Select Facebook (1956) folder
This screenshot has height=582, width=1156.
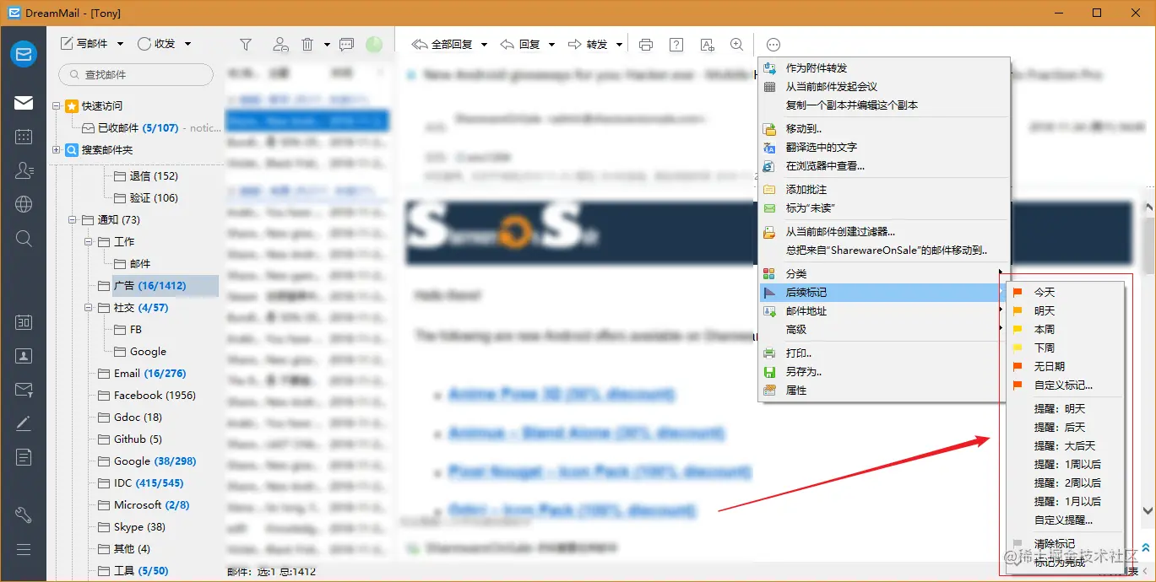(x=146, y=396)
